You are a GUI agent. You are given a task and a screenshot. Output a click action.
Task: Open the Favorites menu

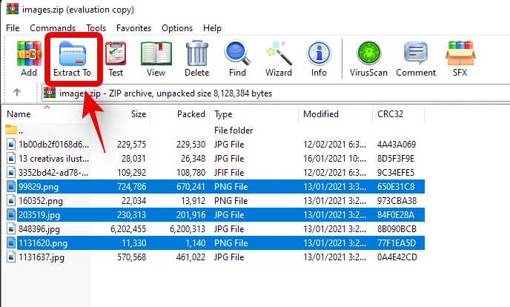coord(133,28)
